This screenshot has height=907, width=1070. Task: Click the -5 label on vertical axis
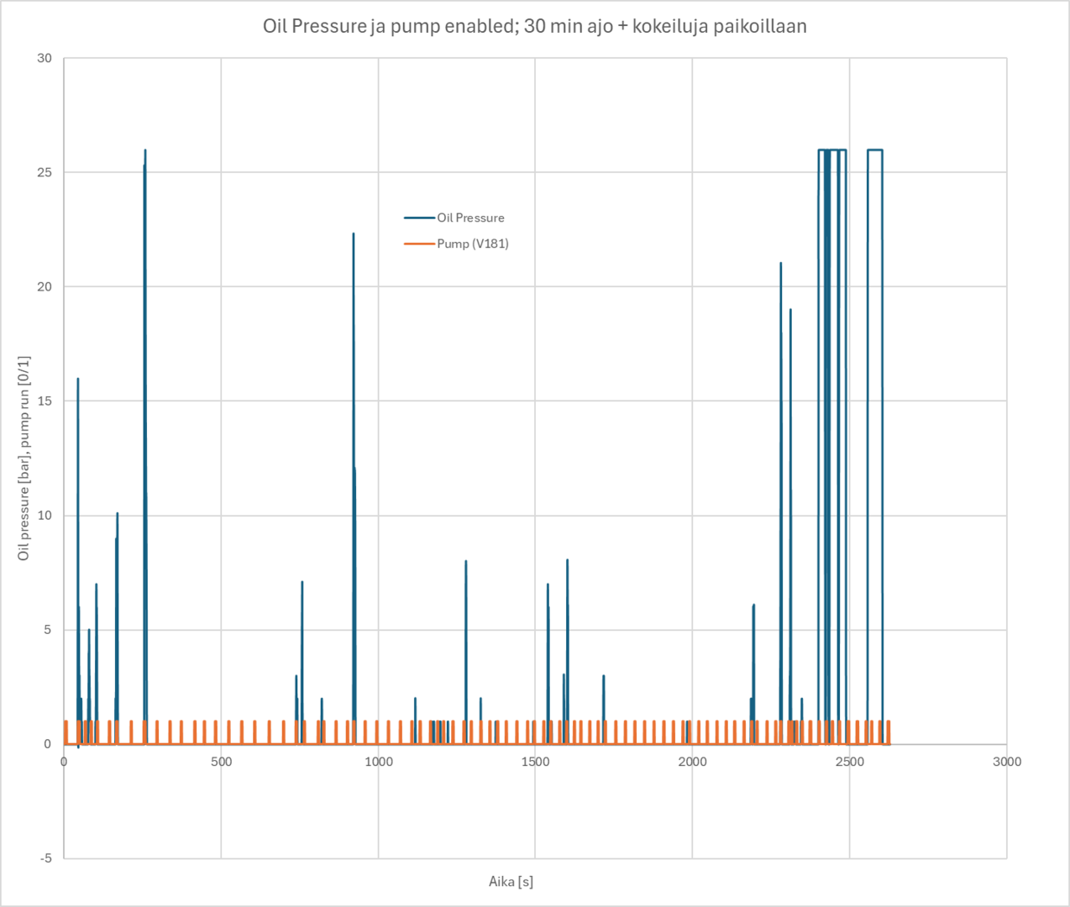point(45,857)
